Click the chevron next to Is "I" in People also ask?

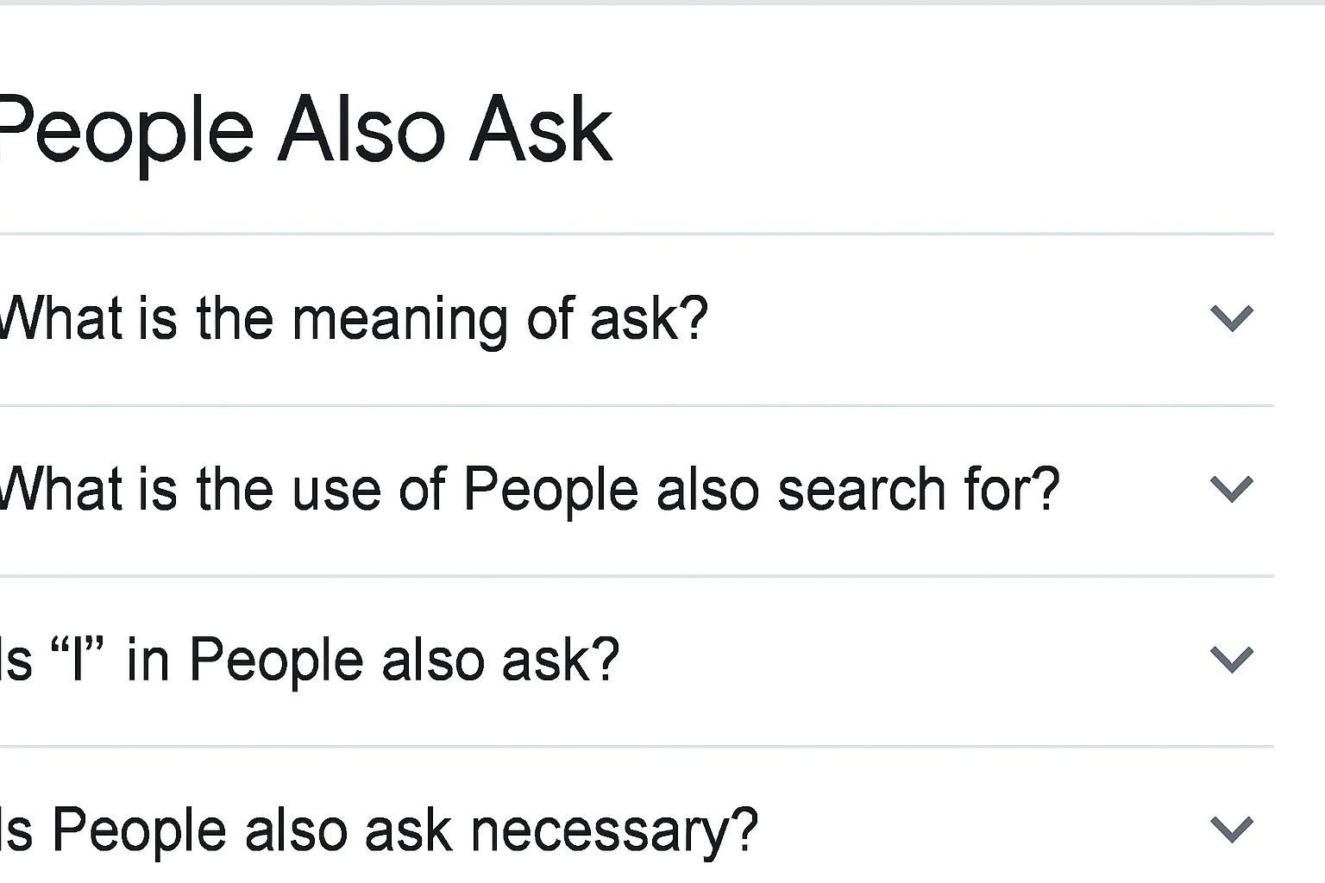tap(1231, 660)
